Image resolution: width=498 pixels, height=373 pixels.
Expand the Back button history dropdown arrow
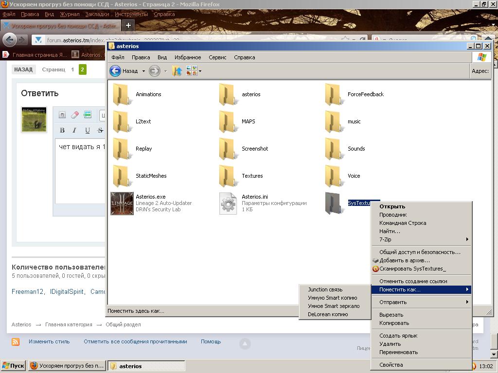(x=143, y=71)
